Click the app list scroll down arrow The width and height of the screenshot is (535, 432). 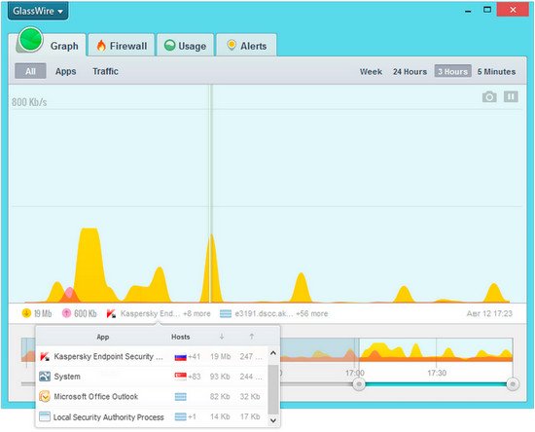coord(273,420)
